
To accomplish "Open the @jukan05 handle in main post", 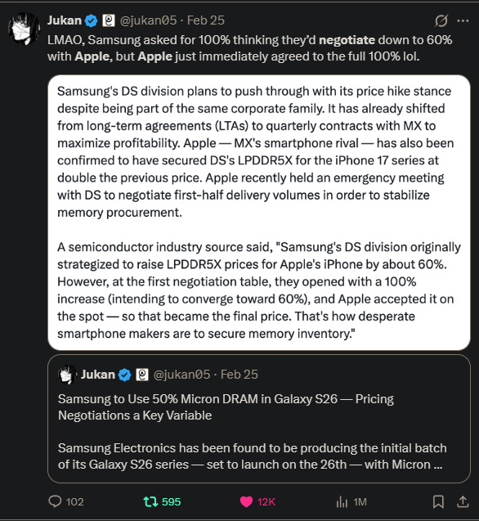I will click(148, 20).
